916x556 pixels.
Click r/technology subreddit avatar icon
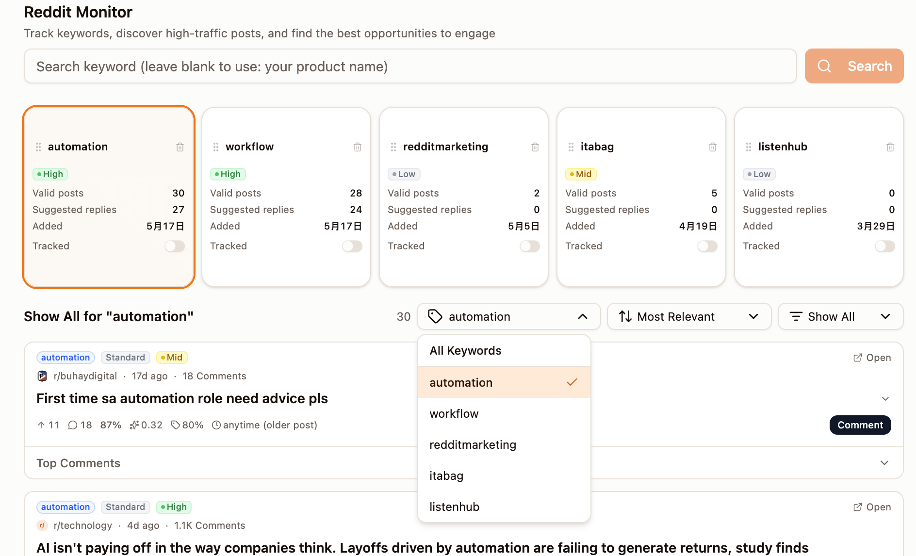[x=42, y=525]
